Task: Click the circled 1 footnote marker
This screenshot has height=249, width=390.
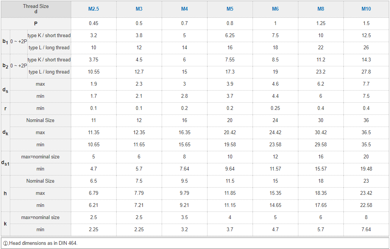Action: tap(5, 243)
